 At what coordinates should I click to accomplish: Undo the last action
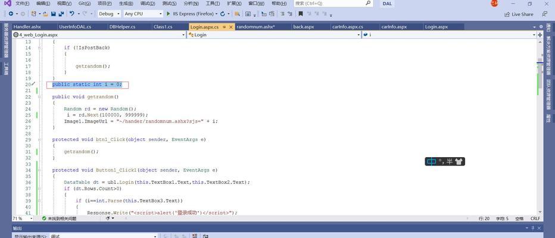[72, 14]
